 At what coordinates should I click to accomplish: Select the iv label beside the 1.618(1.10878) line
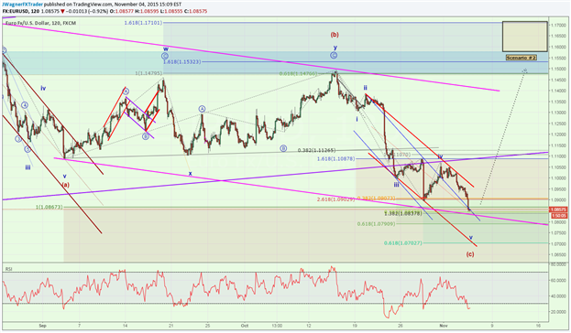pos(440,156)
